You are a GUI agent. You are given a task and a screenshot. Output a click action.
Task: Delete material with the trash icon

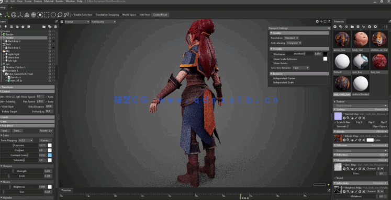click(x=358, y=27)
